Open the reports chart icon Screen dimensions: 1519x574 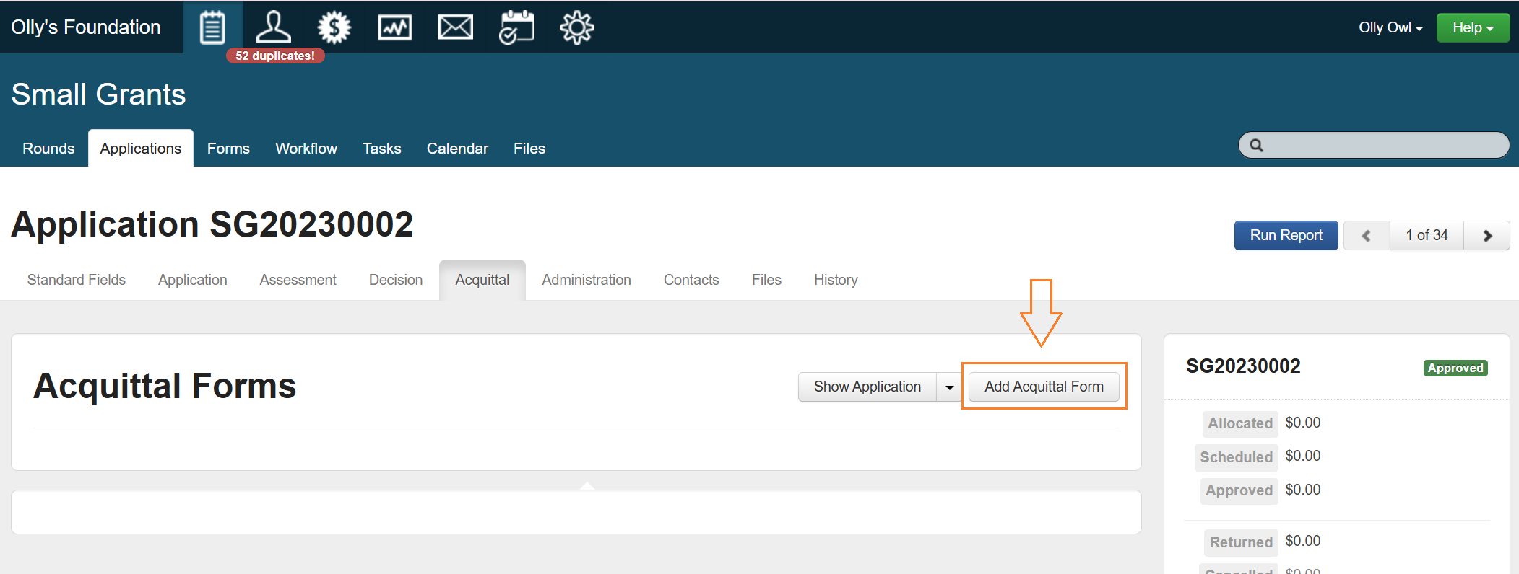(x=394, y=27)
